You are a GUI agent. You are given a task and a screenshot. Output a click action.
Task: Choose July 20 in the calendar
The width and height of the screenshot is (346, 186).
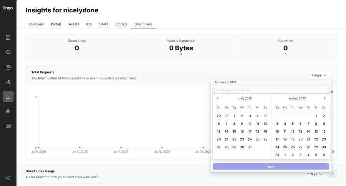click(x=219, y=139)
